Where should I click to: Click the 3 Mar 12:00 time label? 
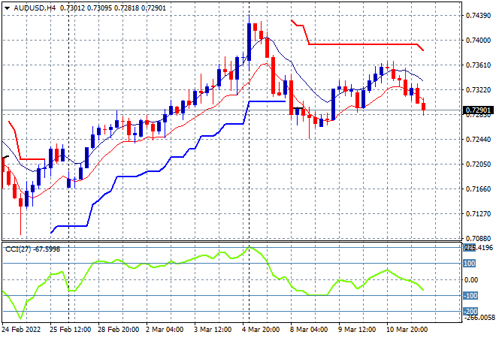[213, 330]
